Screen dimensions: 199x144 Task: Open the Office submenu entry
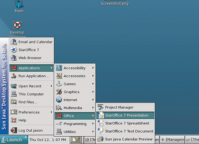click(75, 116)
